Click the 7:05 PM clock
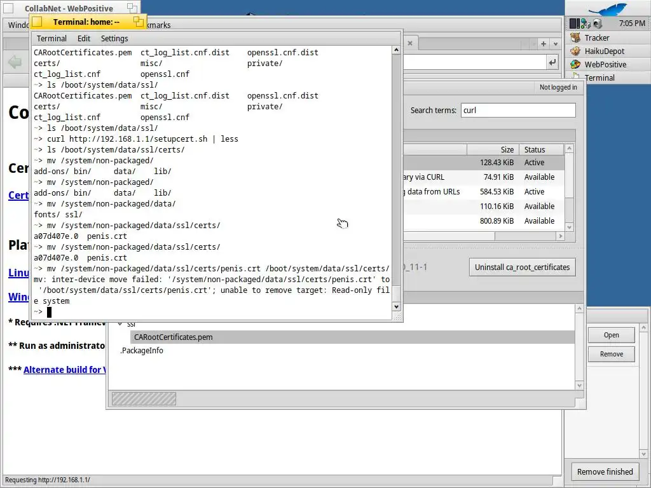Viewport: 651px width, 488px height. [632, 24]
